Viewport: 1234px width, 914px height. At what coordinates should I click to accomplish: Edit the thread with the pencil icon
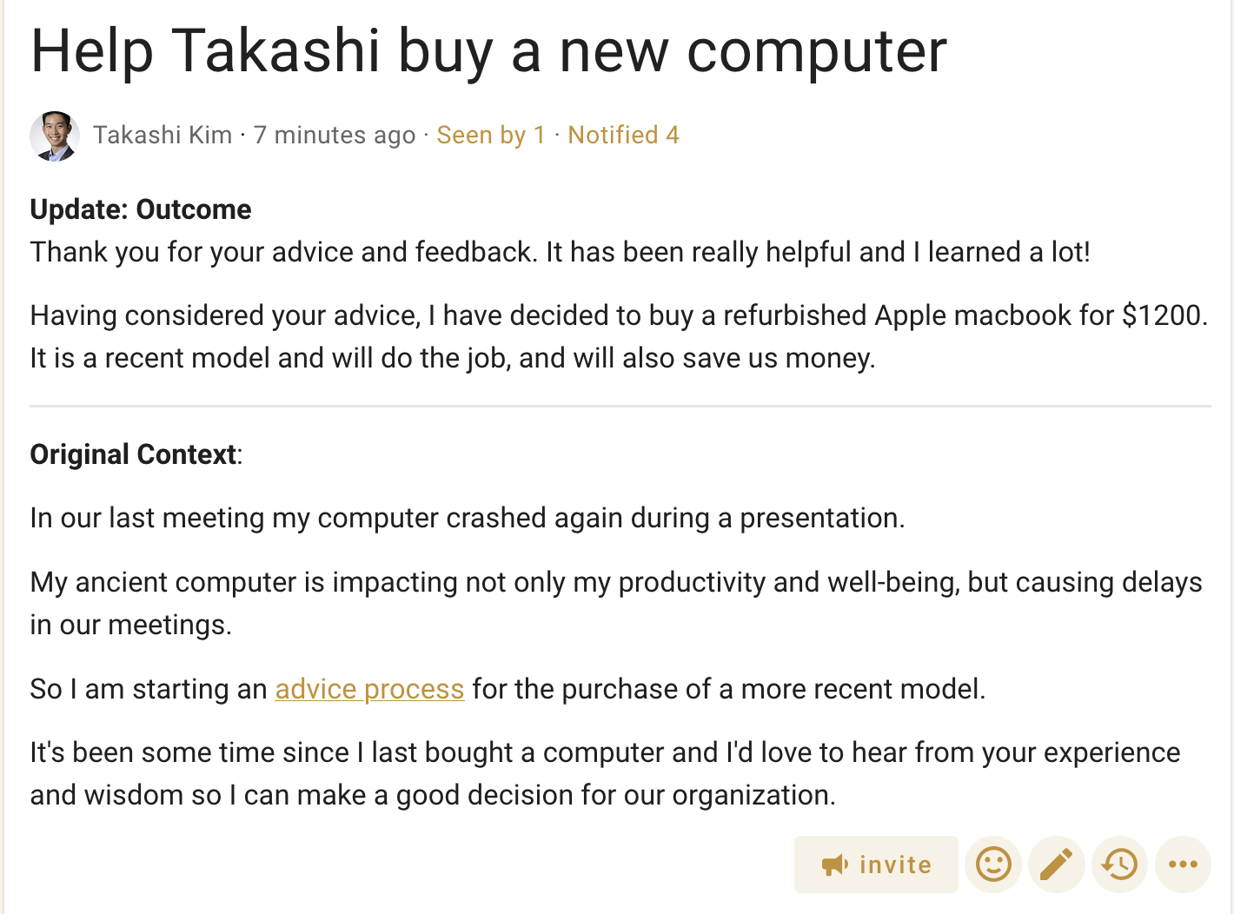(x=1057, y=864)
